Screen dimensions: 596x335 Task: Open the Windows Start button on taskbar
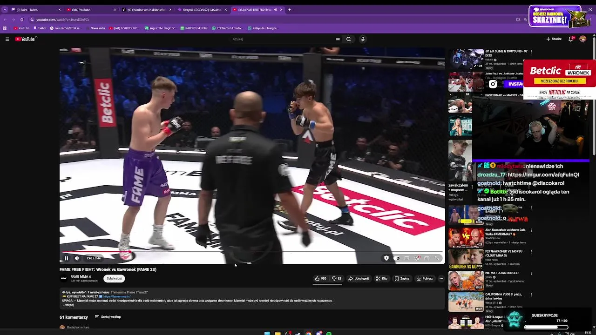click(267, 333)
